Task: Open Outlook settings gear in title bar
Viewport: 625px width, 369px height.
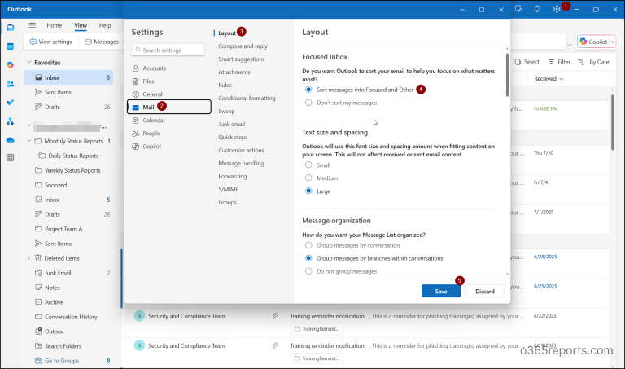Action: (557, 9)
